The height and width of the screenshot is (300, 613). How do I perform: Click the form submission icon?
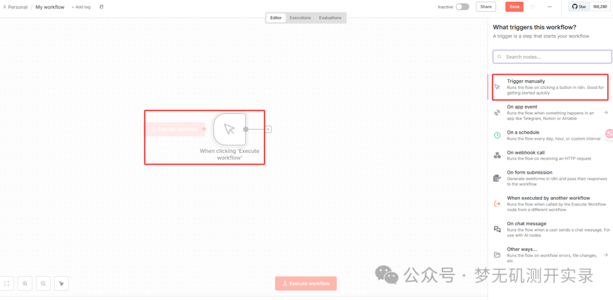point(497,178)
